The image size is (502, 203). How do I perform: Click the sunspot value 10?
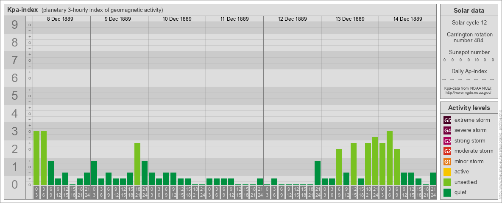477,60
